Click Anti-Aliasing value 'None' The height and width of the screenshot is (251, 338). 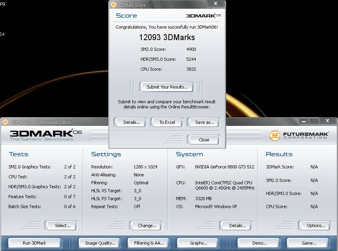[x=139, y=175]
